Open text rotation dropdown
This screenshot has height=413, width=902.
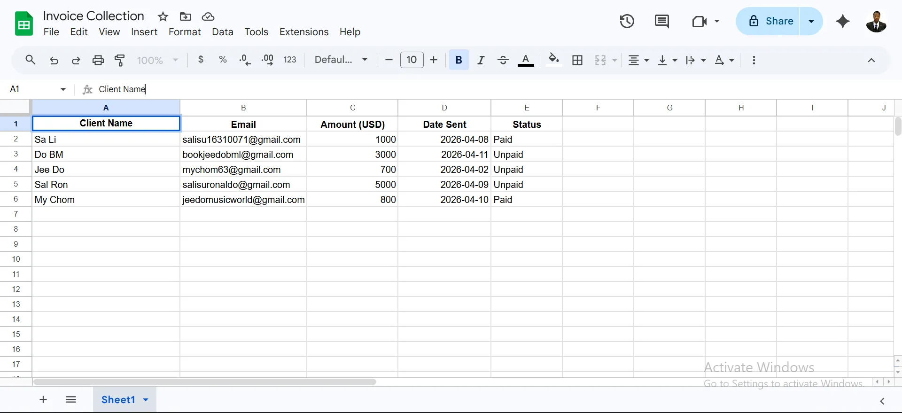[724, 60]
